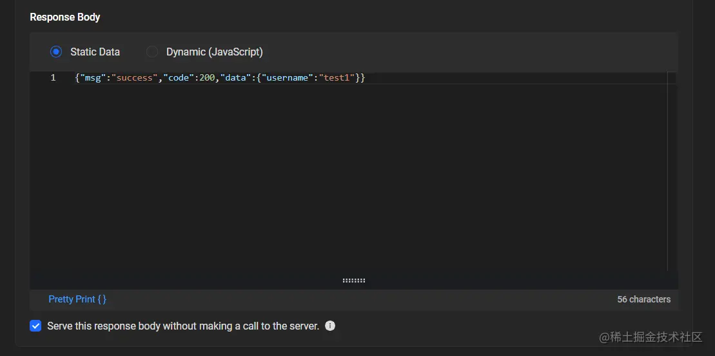Click the Pretty Print { } link
This screenshot has height=356, width=715.
pos(77,299)
